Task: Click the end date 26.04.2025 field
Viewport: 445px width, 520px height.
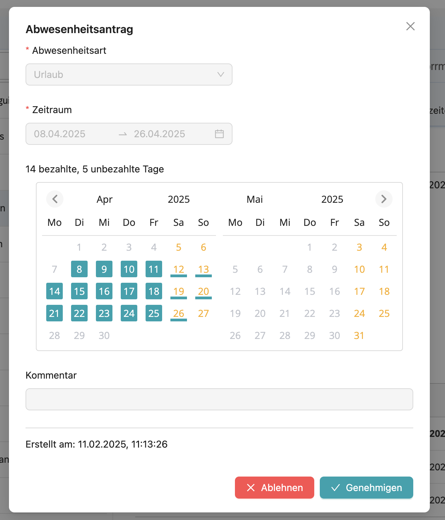Action: point(159,134)
